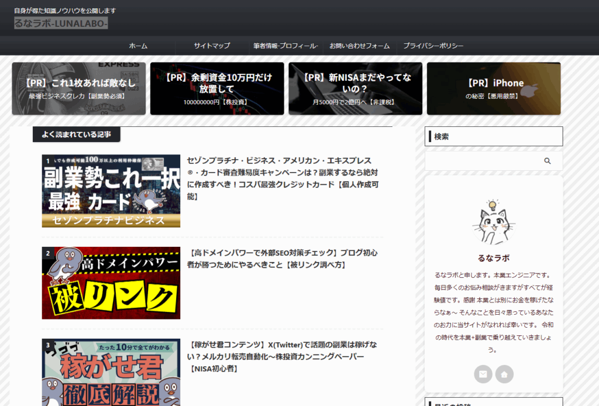Click the るなラボ-LUNALABO- site title
Image resolution: width=599 pixels, height=406 pixels.
pos(61,23)
